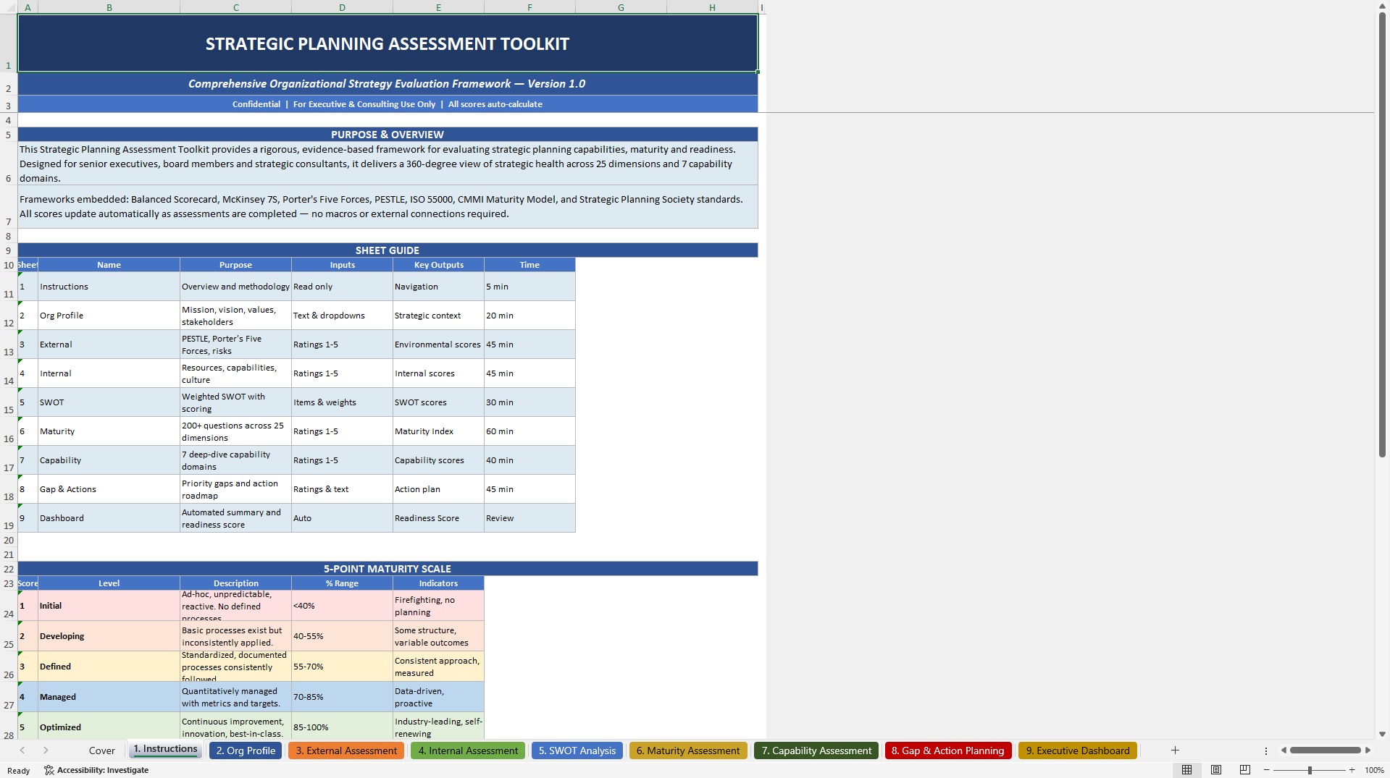Add a new sheet with plus icon
This screenshot has height=778, width=1390.
tap(1175, 750)
